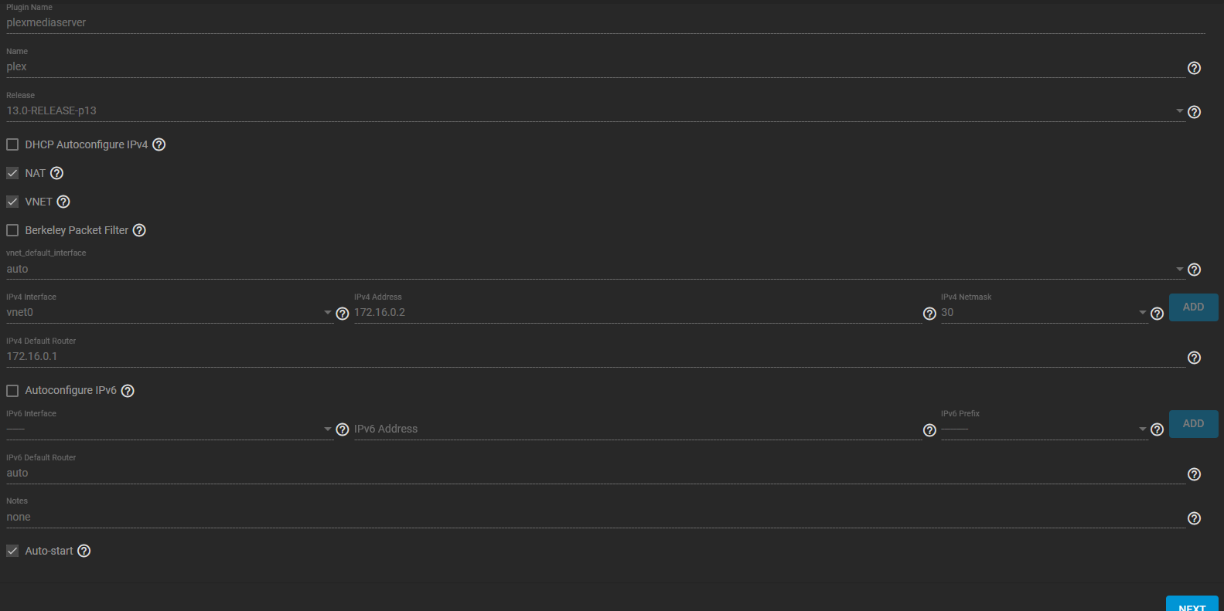
Task: Show help for the IPv4 Address field
Action: (929, 314)
